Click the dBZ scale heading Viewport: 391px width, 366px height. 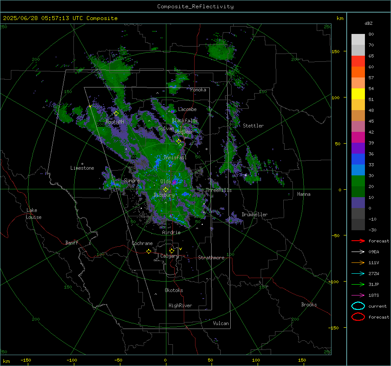click(368, 24)
